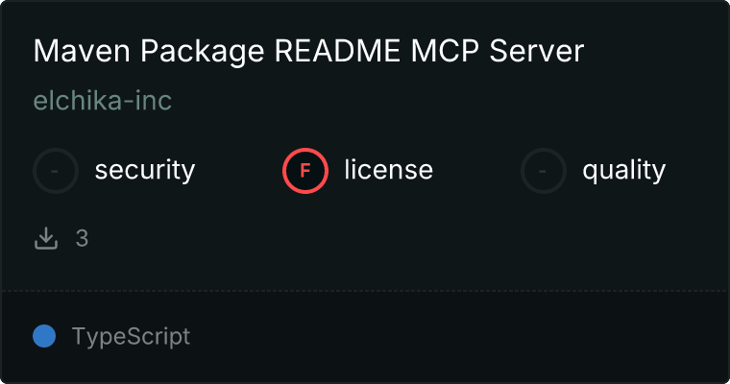Open the elchika-inc author link

pyautogui.click(x=103, y=101)
